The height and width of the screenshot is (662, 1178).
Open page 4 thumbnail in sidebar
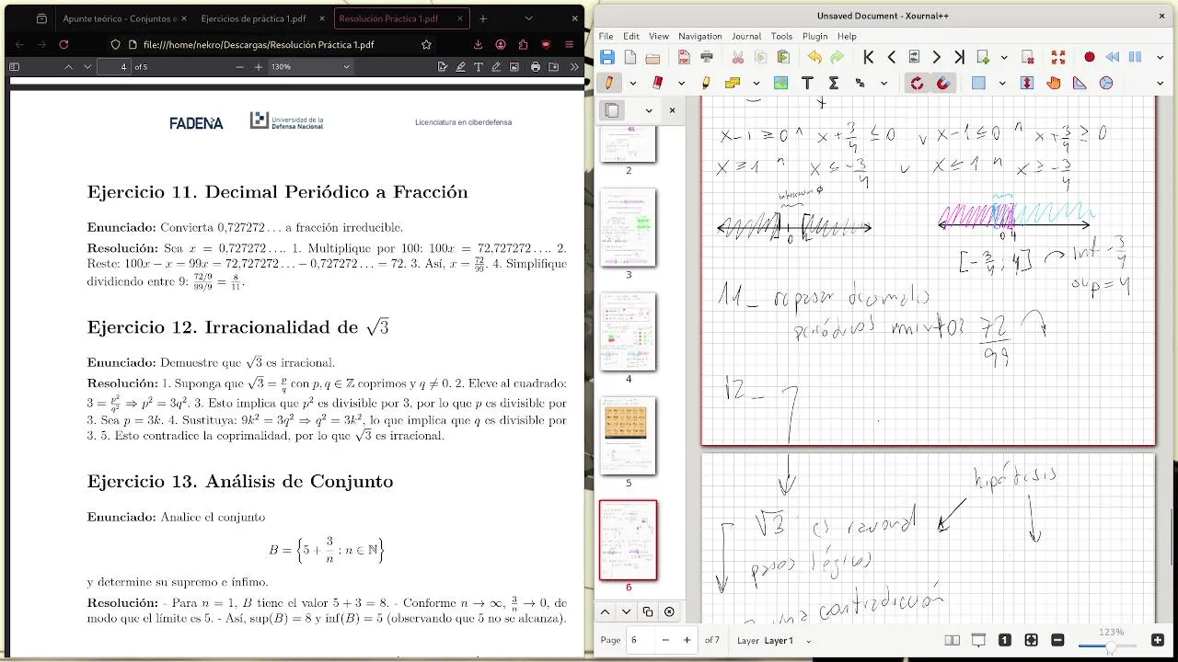pos(629,332)
